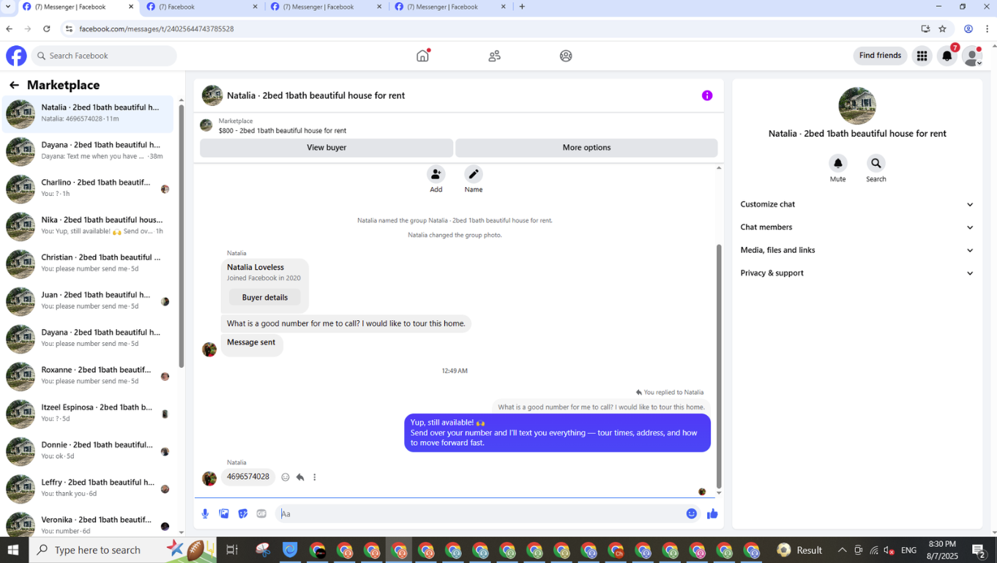Screen dimensions: 997x563
Task: Open Windows Start menu
Action: pyautogui.click(x=13, y=550)
